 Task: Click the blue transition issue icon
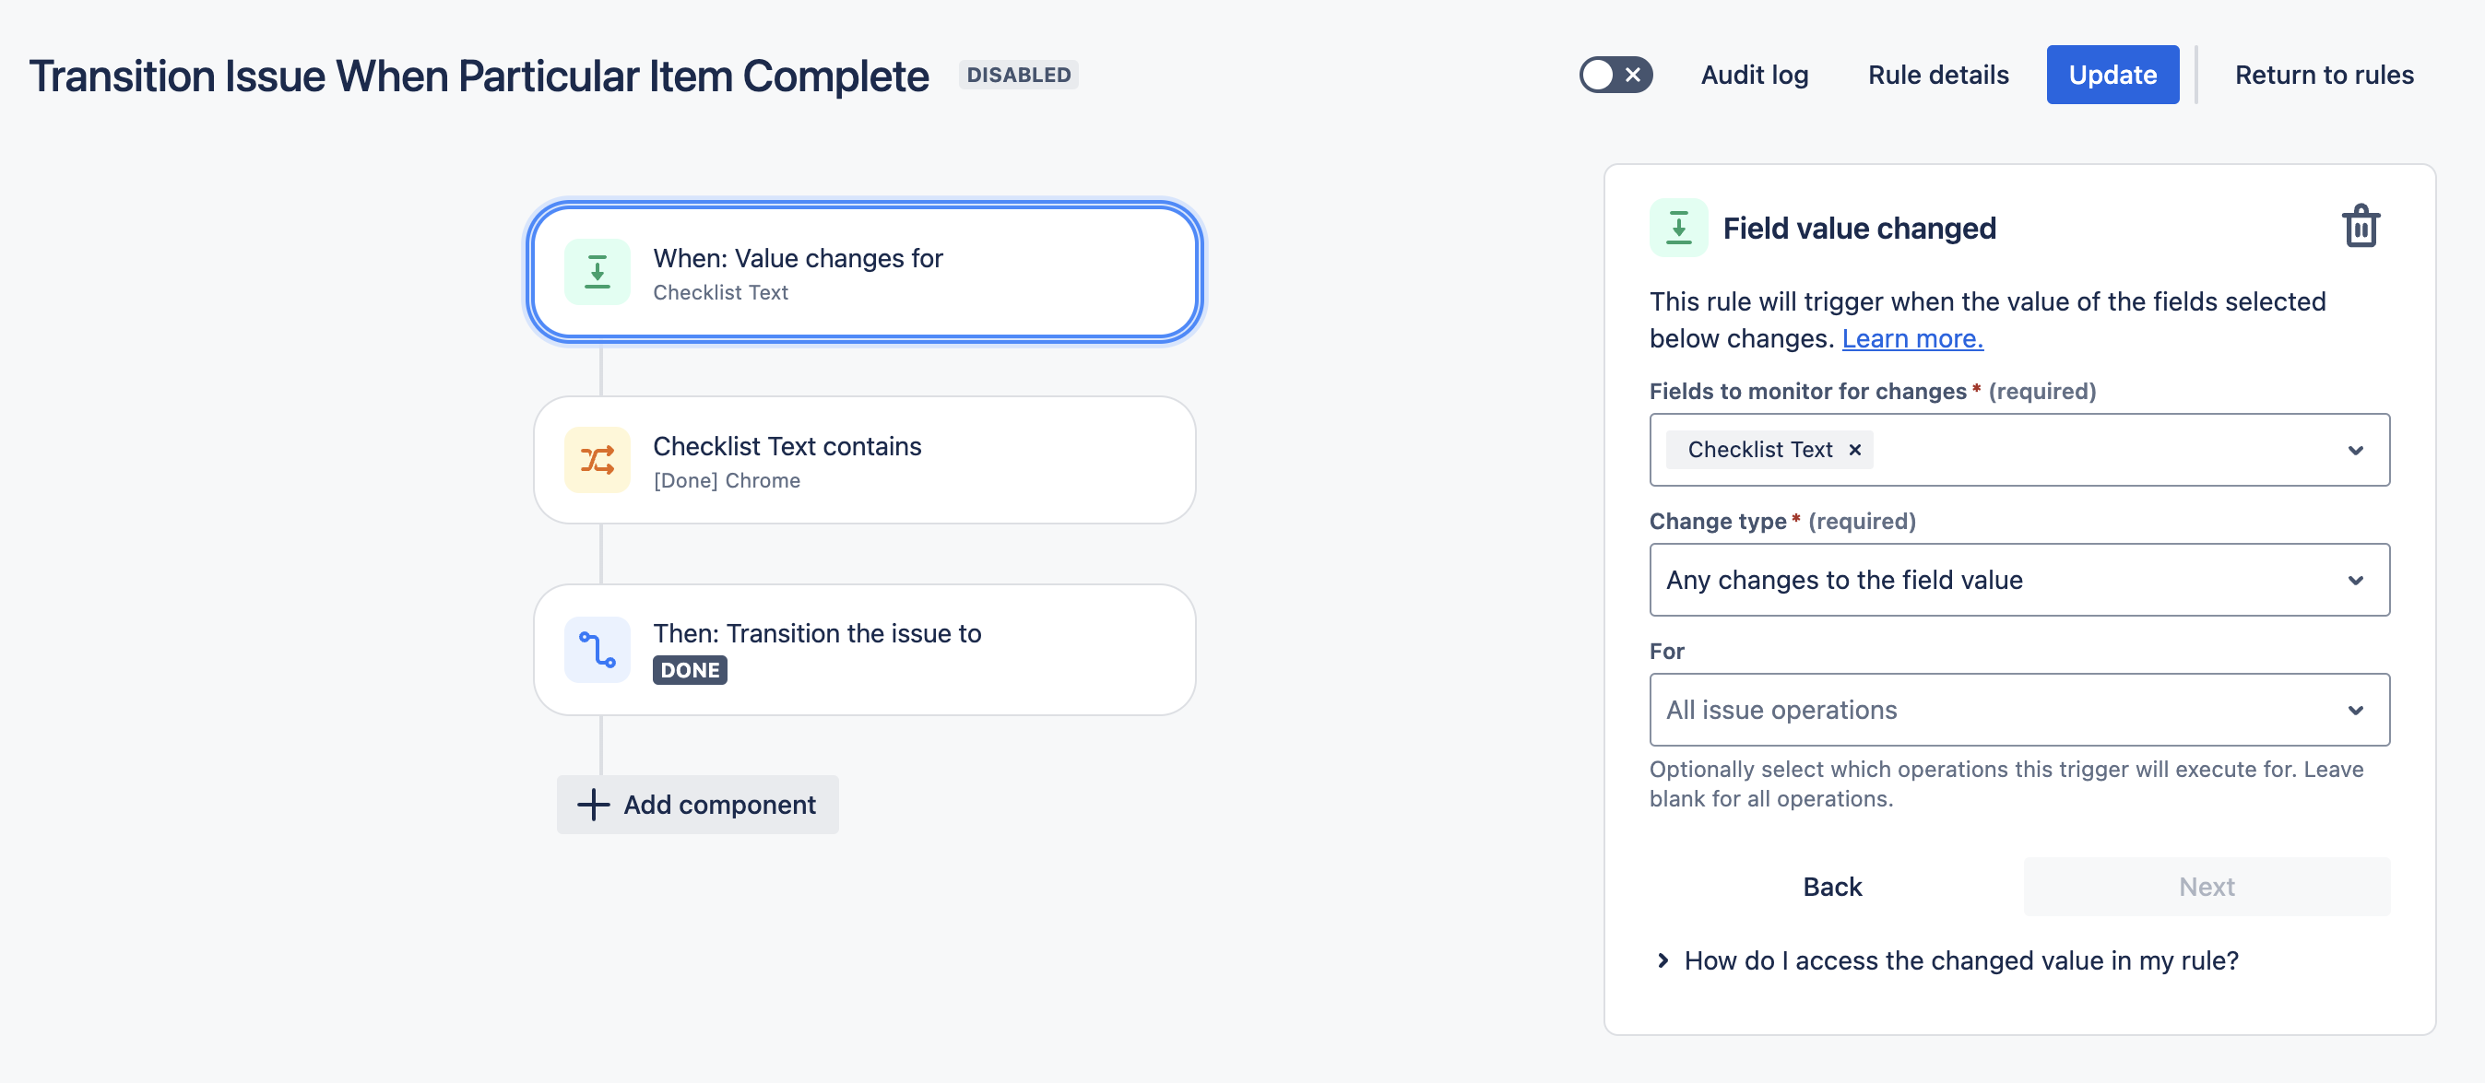[x=598, y=649]
